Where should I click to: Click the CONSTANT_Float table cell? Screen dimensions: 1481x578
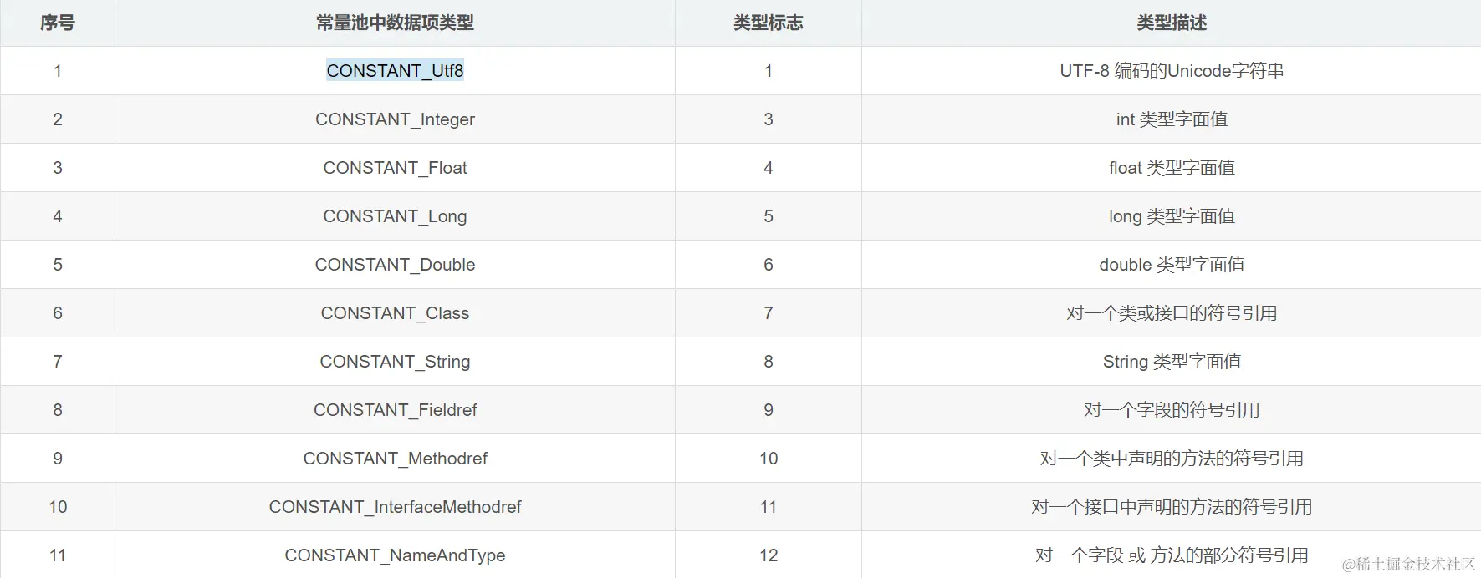(x=395, y=168)
